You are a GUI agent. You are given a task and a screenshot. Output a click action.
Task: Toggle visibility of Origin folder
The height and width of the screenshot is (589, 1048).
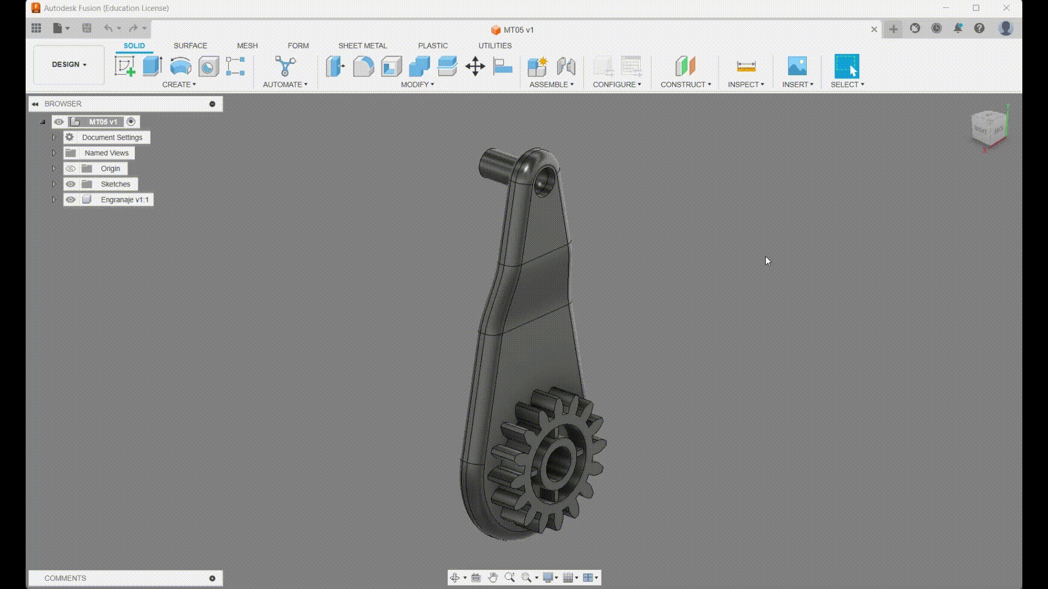pyautogui.click(x=70, y=169)
